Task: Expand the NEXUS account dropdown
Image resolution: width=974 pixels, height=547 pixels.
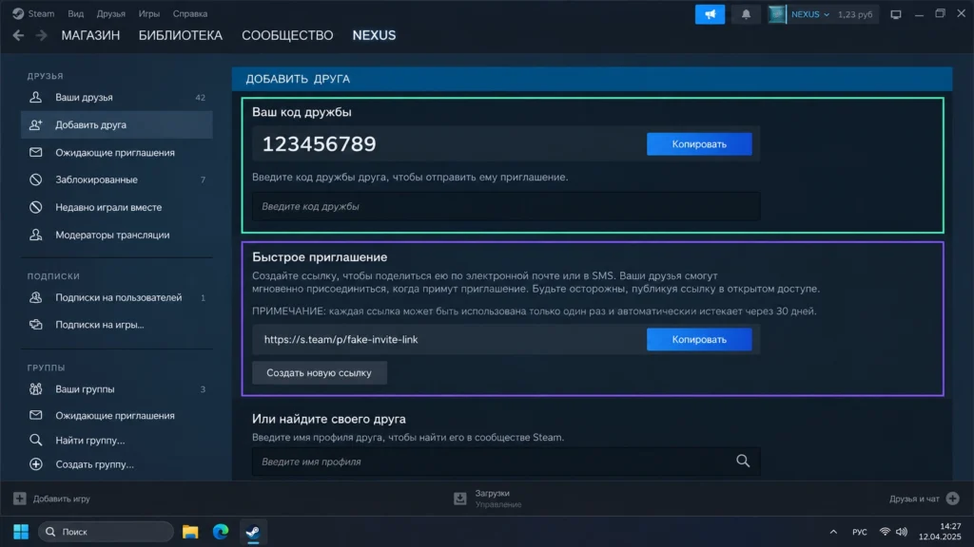Action: (810, 14)
